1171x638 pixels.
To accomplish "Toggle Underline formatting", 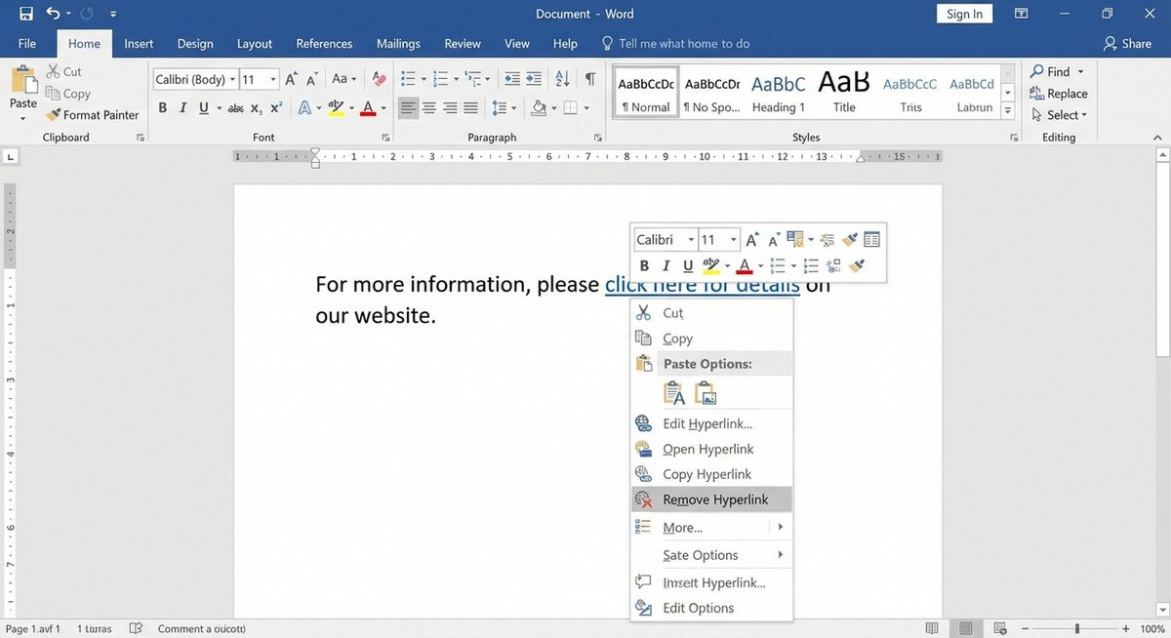I will pyautogui.click(x=203, y=108).
